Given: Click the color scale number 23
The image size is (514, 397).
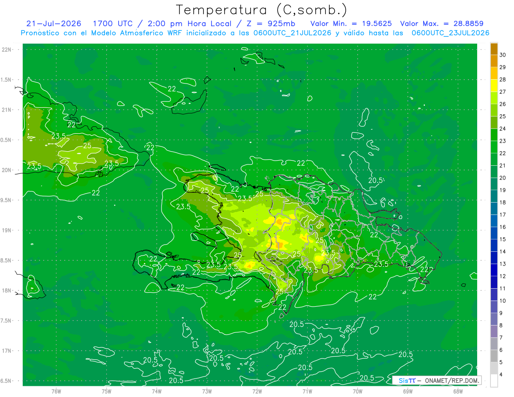Looking at the screenshot, I should (503, 141).
